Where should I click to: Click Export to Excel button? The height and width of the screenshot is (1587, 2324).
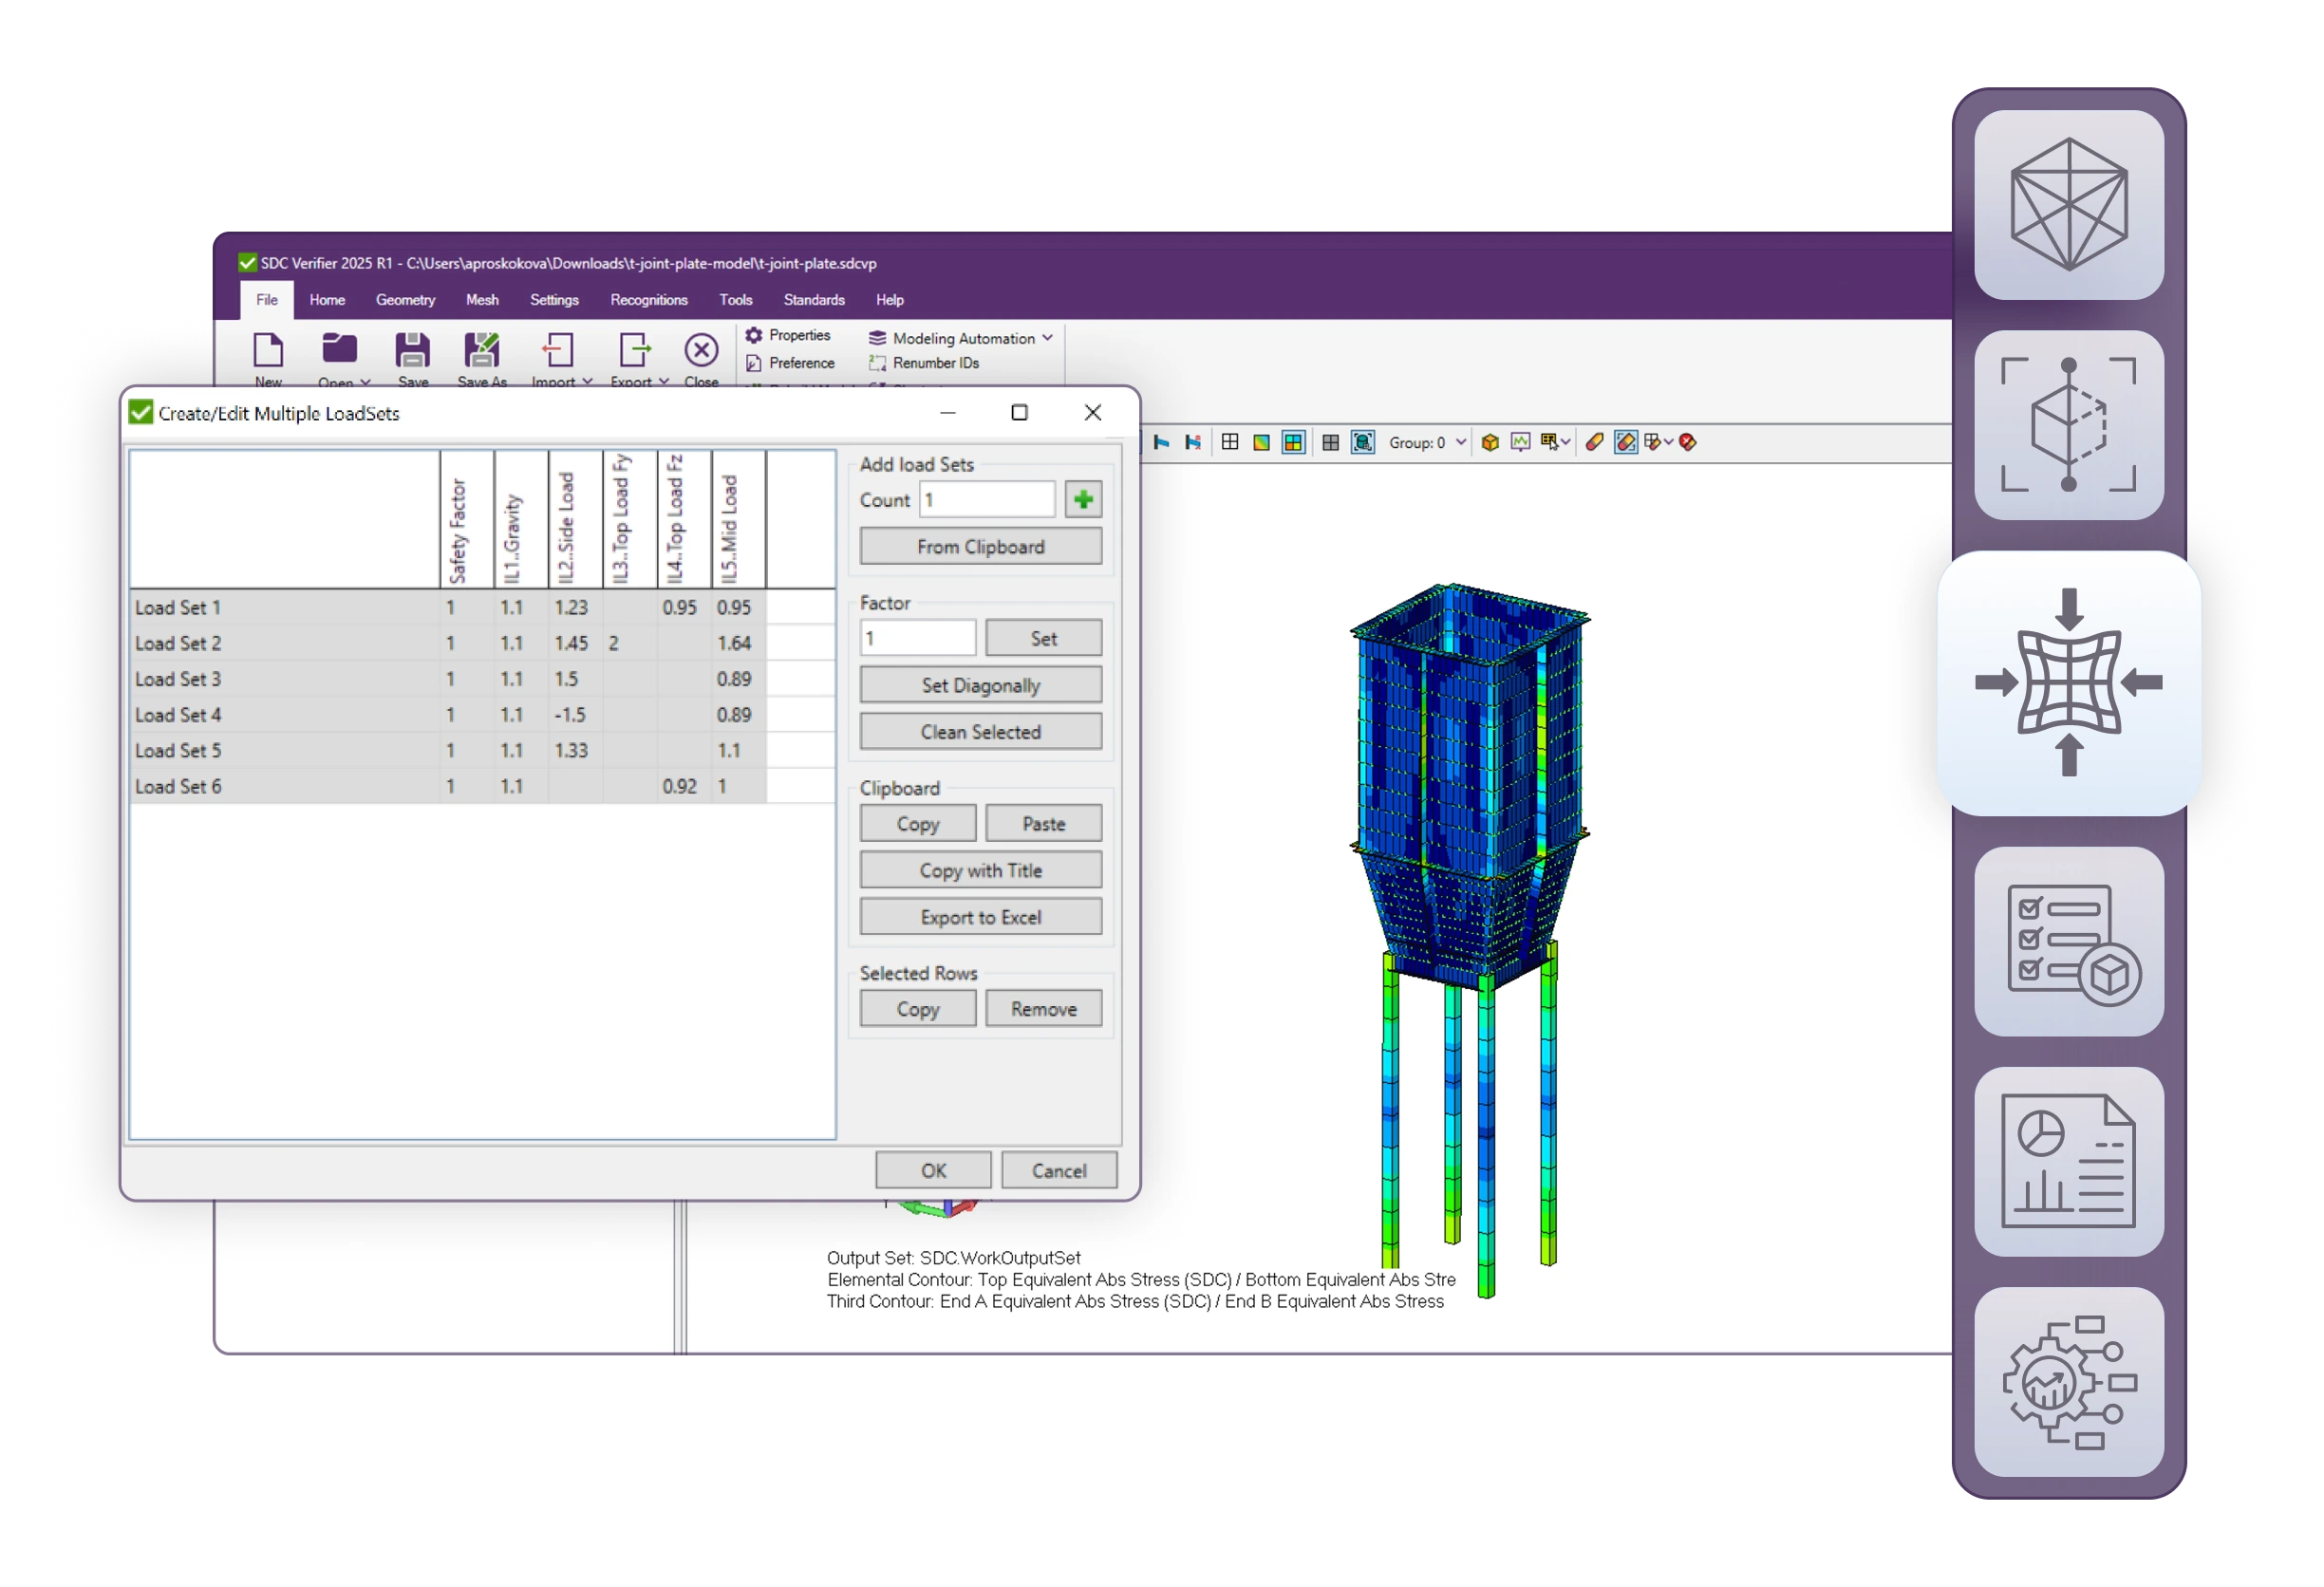pyautogui.click(x=980, y=917)
